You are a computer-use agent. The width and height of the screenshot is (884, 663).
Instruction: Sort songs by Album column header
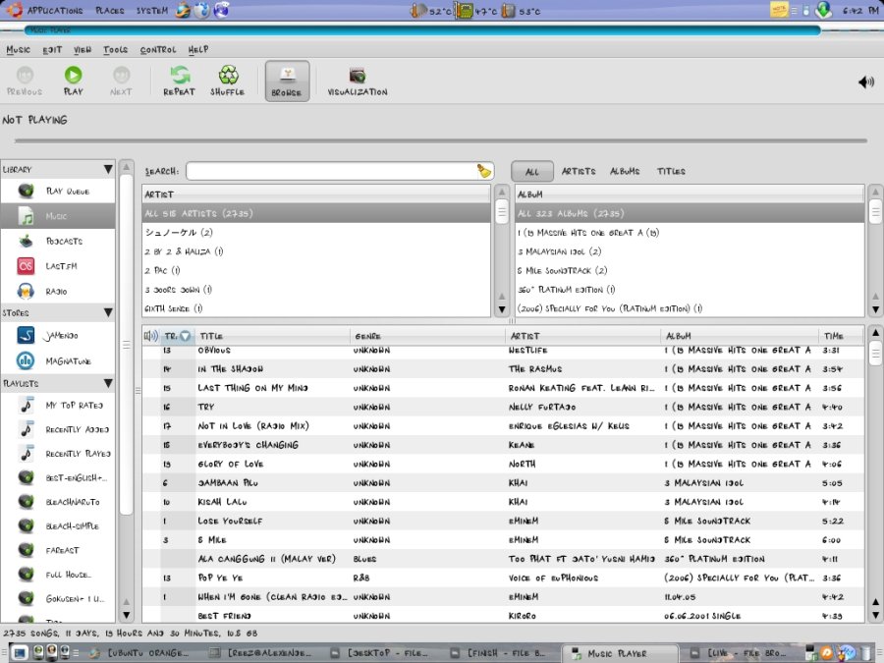click(x=740, y=336)
